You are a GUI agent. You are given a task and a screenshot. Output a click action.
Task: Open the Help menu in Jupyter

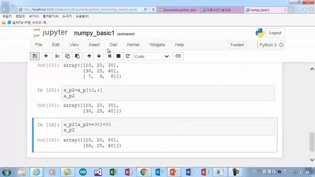coord(179,45)
